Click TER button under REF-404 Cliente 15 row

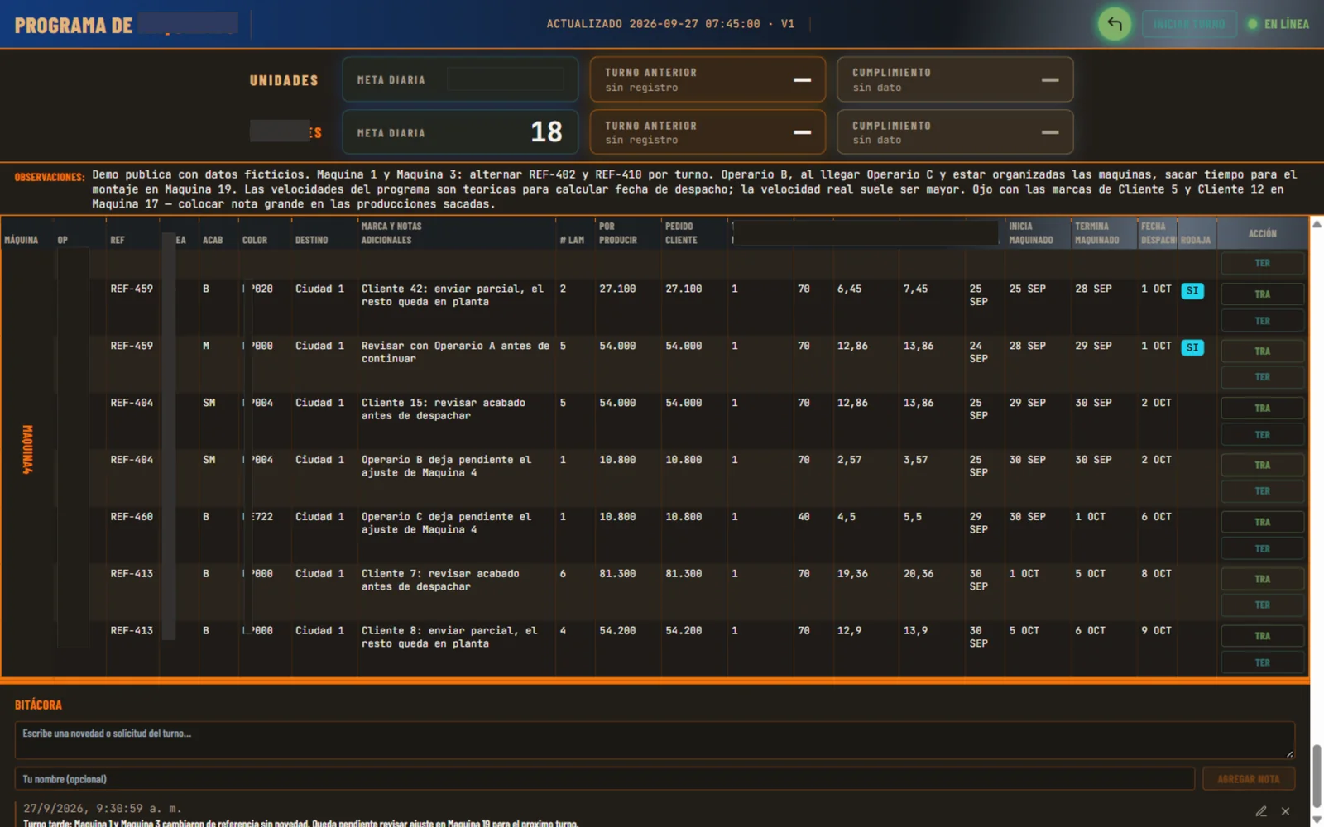coord(1262,435)
